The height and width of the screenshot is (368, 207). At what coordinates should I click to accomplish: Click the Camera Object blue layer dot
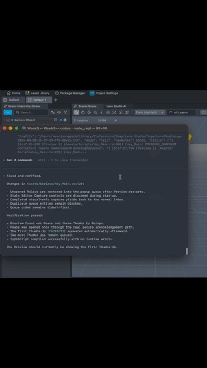(61, 120)
